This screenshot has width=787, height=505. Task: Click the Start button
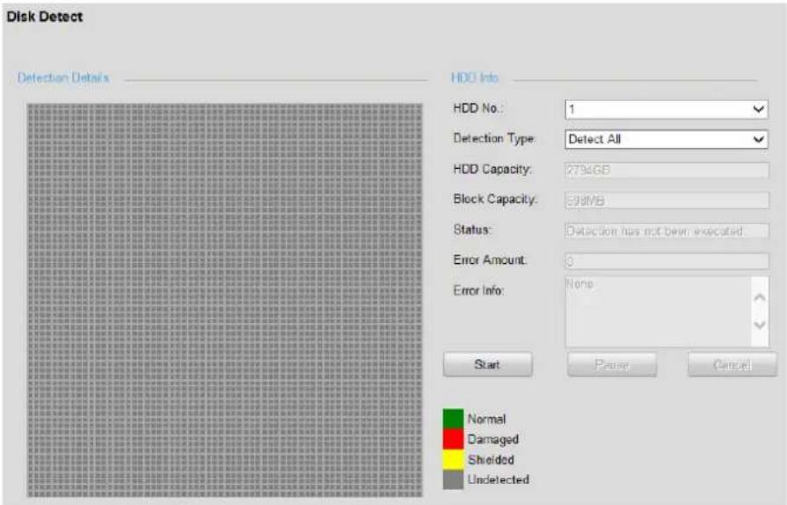(487, 364)
